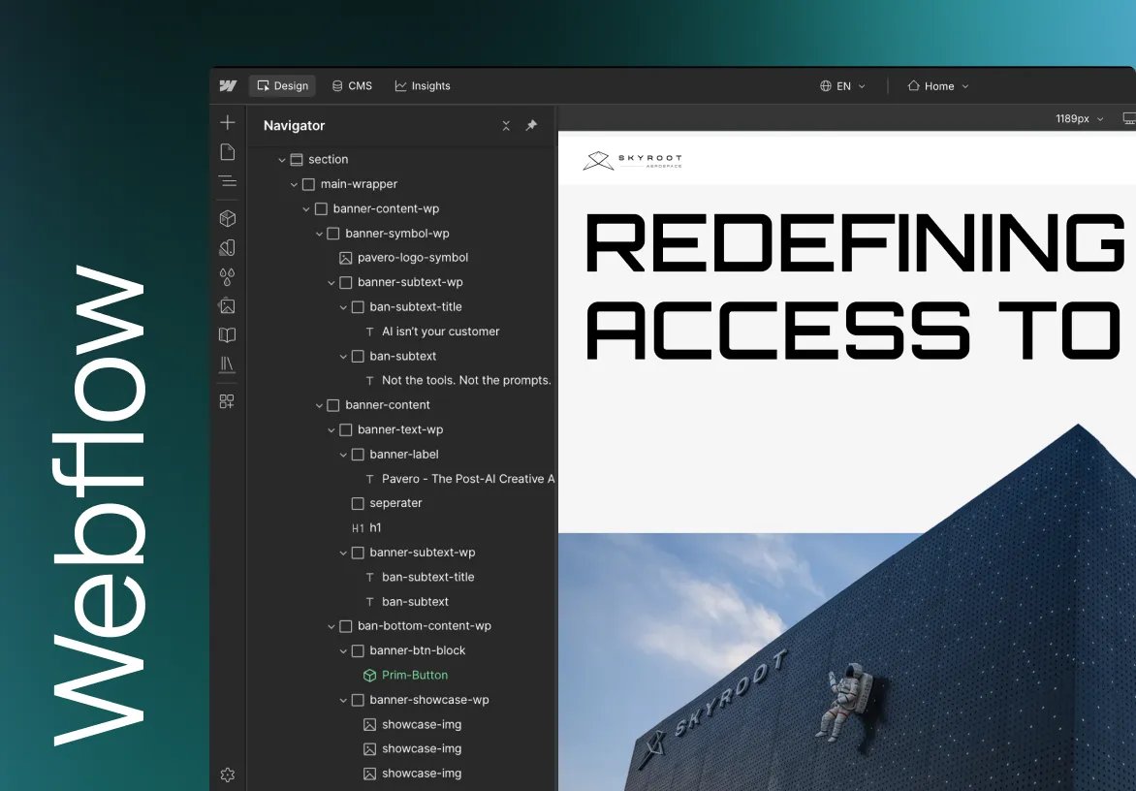
Task: Open the Components cube icon
Action: (x=228, y=218)
